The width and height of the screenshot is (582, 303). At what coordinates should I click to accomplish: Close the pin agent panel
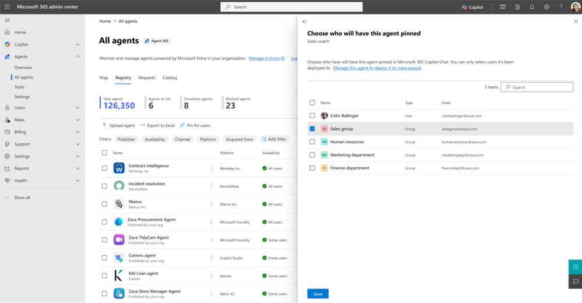[576, 22]
